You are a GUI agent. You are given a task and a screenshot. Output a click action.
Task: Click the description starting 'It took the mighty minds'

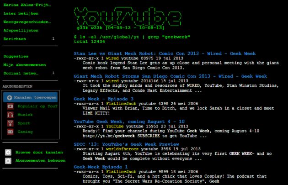(181, 88)
